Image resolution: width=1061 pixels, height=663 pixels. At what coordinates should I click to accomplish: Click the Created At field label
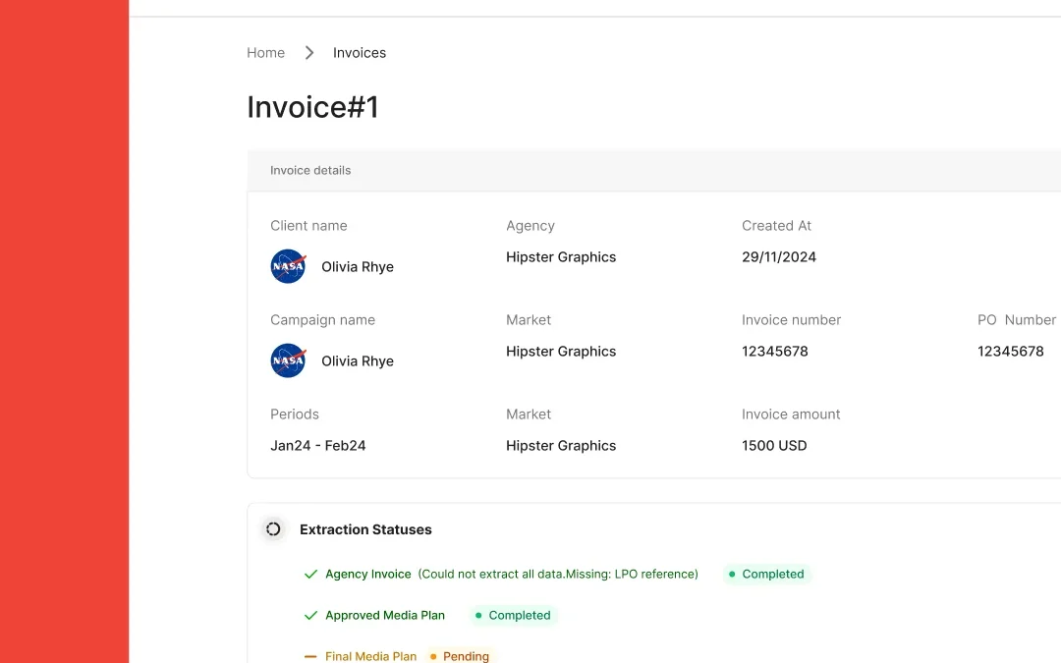coord(776,225)
